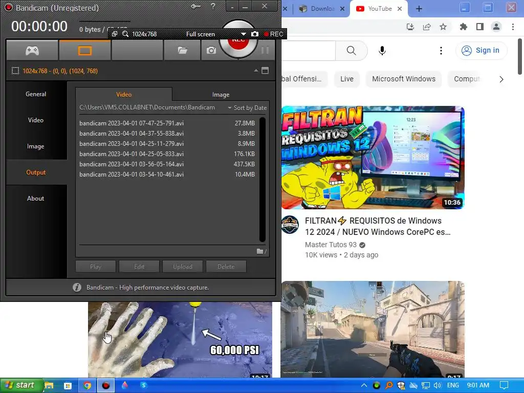Click the Chrome share page icon
The image size is (524, 393).
pos(427,27)
